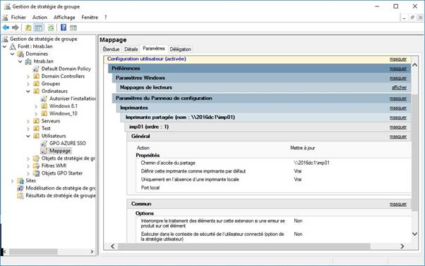This screenshot has width=425, height=266.
Task: Click the Filtres WMI folder icon
Action: tap(36, 166)
